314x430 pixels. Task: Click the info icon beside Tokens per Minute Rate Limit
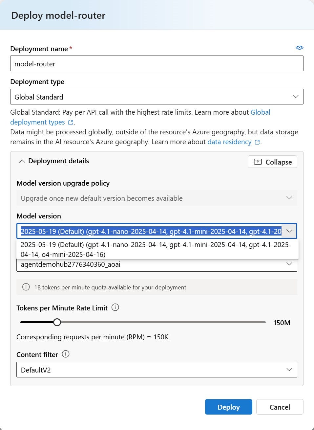tap(115, 308)
